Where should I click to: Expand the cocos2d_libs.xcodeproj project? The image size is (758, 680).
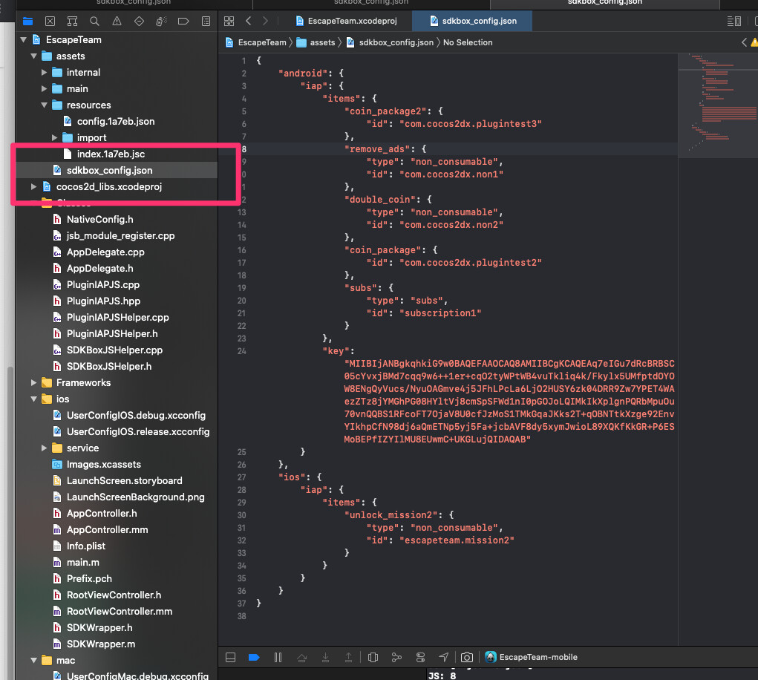34,186
